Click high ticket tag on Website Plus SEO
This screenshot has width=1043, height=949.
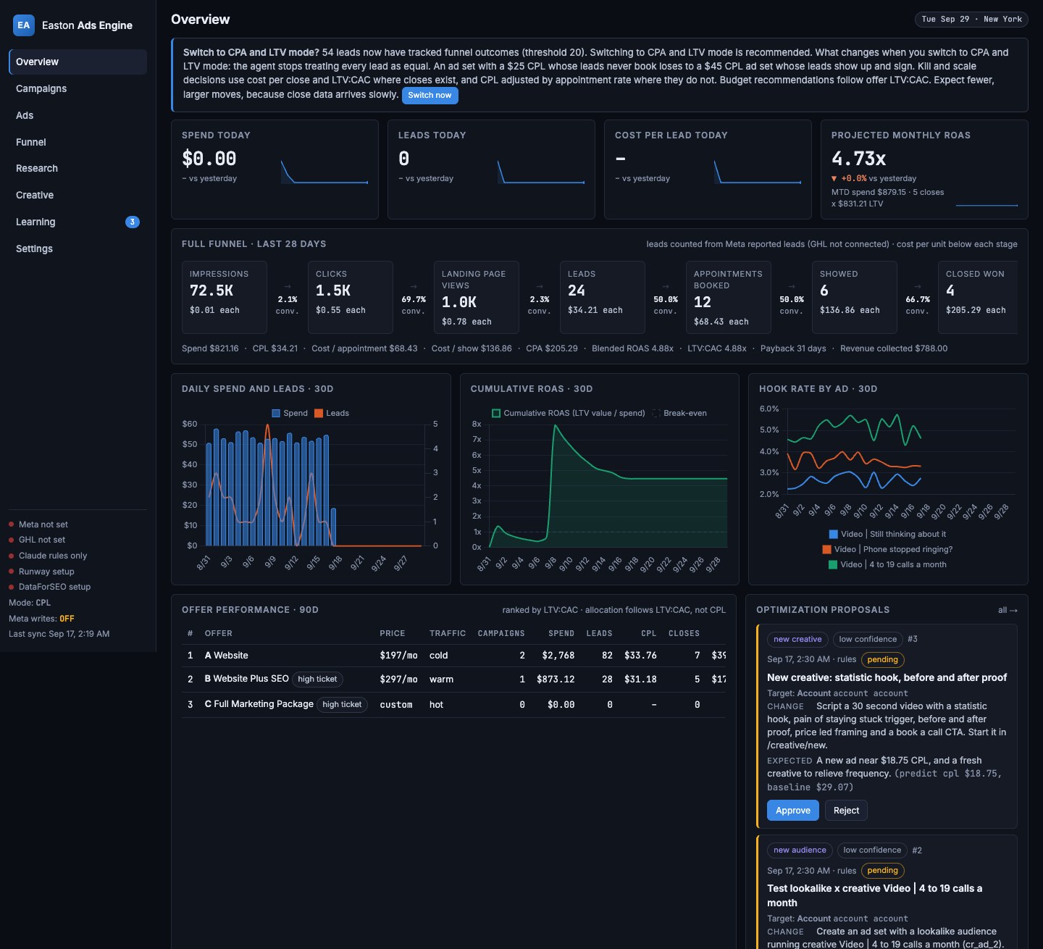(317, 680)
